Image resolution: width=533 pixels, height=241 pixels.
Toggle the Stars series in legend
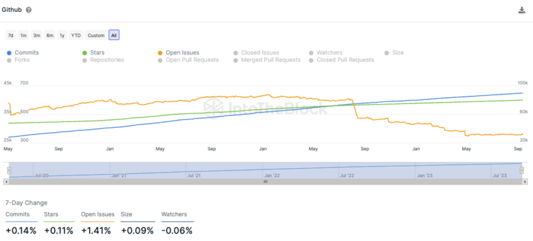93,53
